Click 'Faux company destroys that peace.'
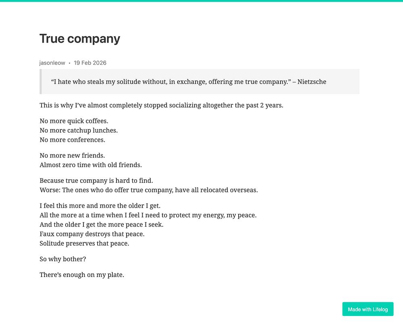Screen dimensions: 403x324 point(92,234)
